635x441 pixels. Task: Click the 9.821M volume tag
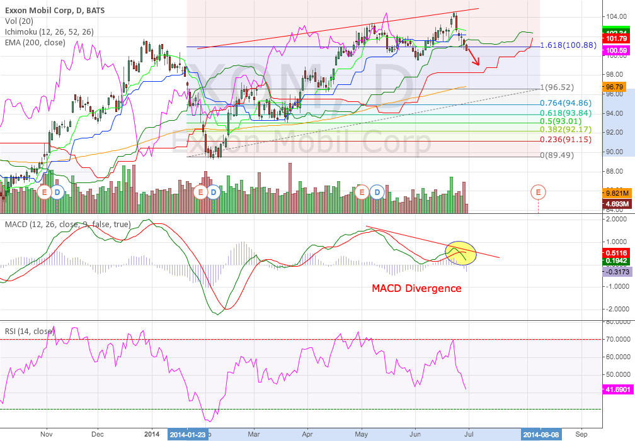coord(617,193)
